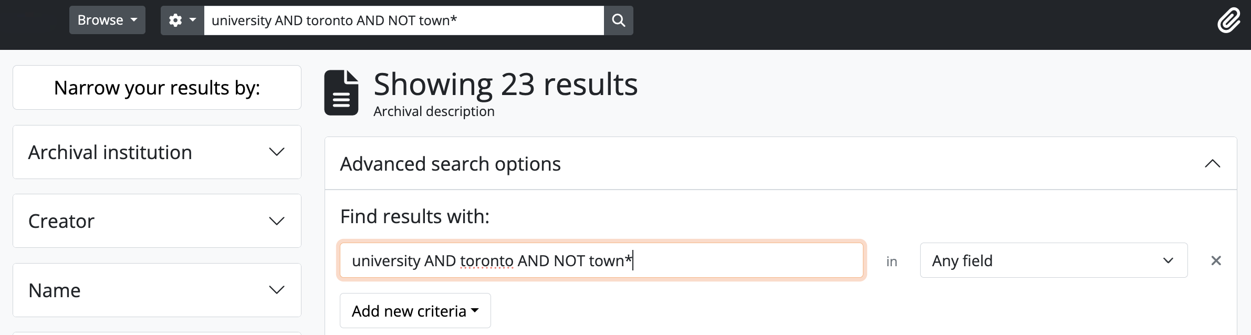The height and width of the screenshot is (335, 1251).
Task: Click the Narrow your results by heading
Action: [x=157, y=88]
